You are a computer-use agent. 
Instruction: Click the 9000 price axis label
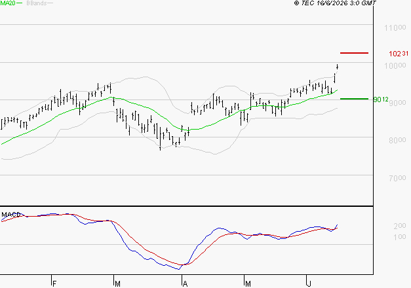397,103
